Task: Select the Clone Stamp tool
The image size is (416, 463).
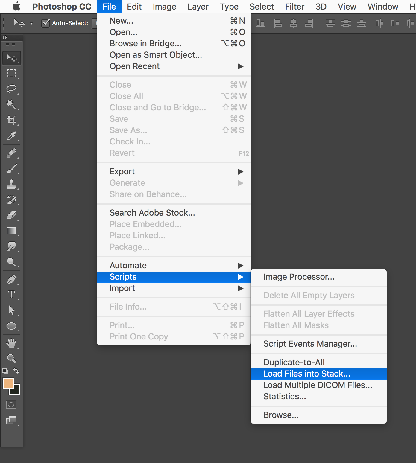Action: (11, 184)
